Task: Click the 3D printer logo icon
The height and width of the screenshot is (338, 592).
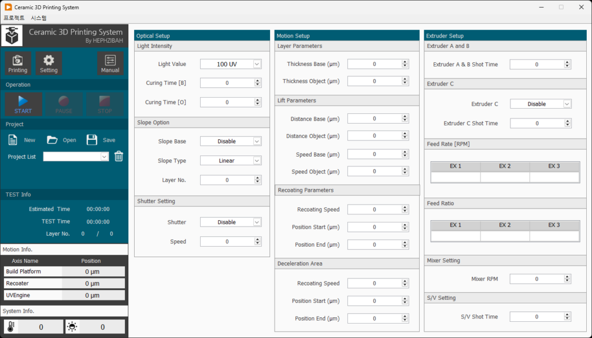Action: (x=12, y=36)
